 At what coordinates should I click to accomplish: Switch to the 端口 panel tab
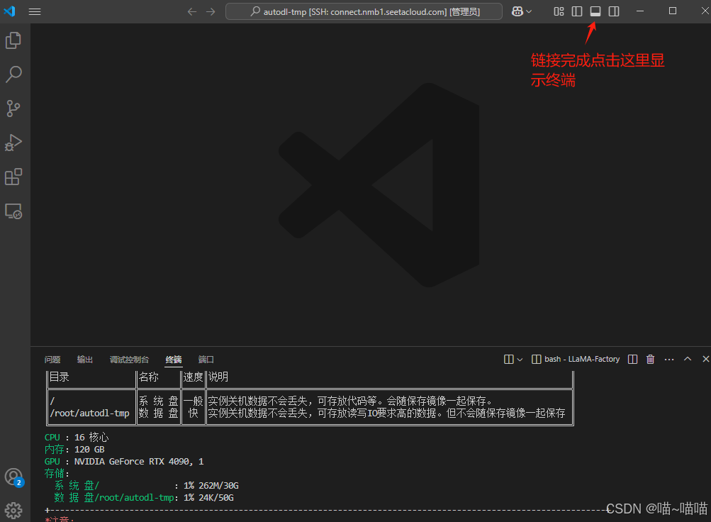click(206, 359)
